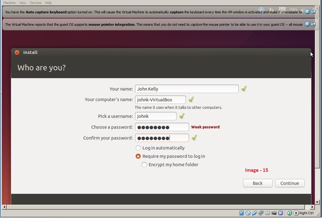
Task: Click the Who are you? heading
Action: 42,68
